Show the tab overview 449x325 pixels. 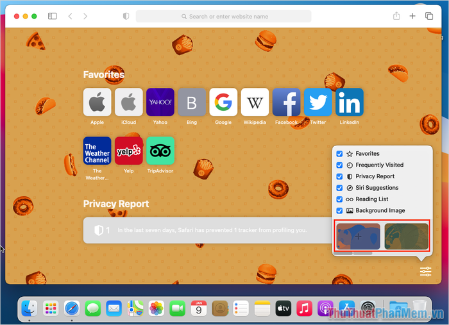(429, 16)
